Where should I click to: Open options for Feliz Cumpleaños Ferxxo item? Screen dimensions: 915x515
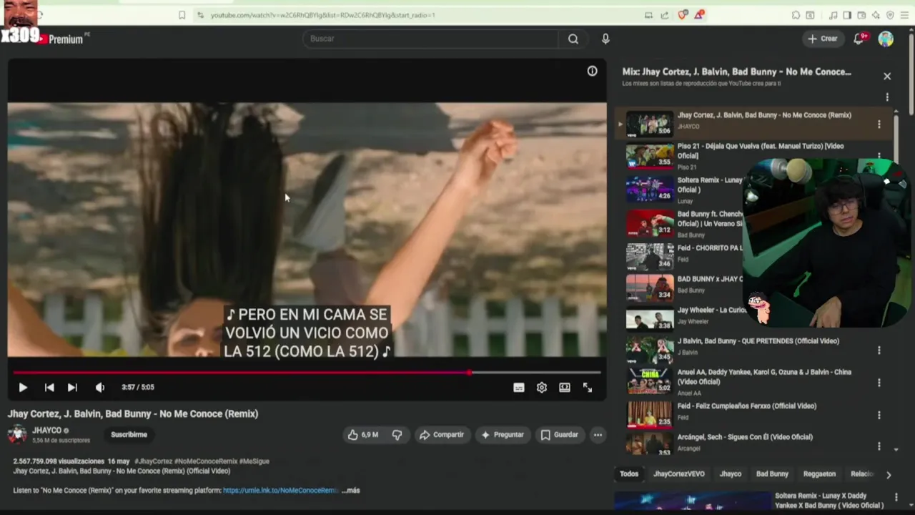point(879,415)
